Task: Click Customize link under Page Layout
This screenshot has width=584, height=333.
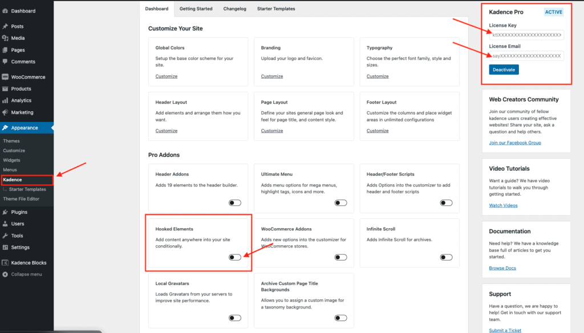Action: coord(272,131)
